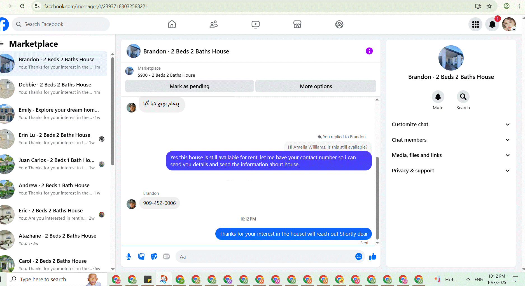Open the Windows notification center

click(515, 279)
